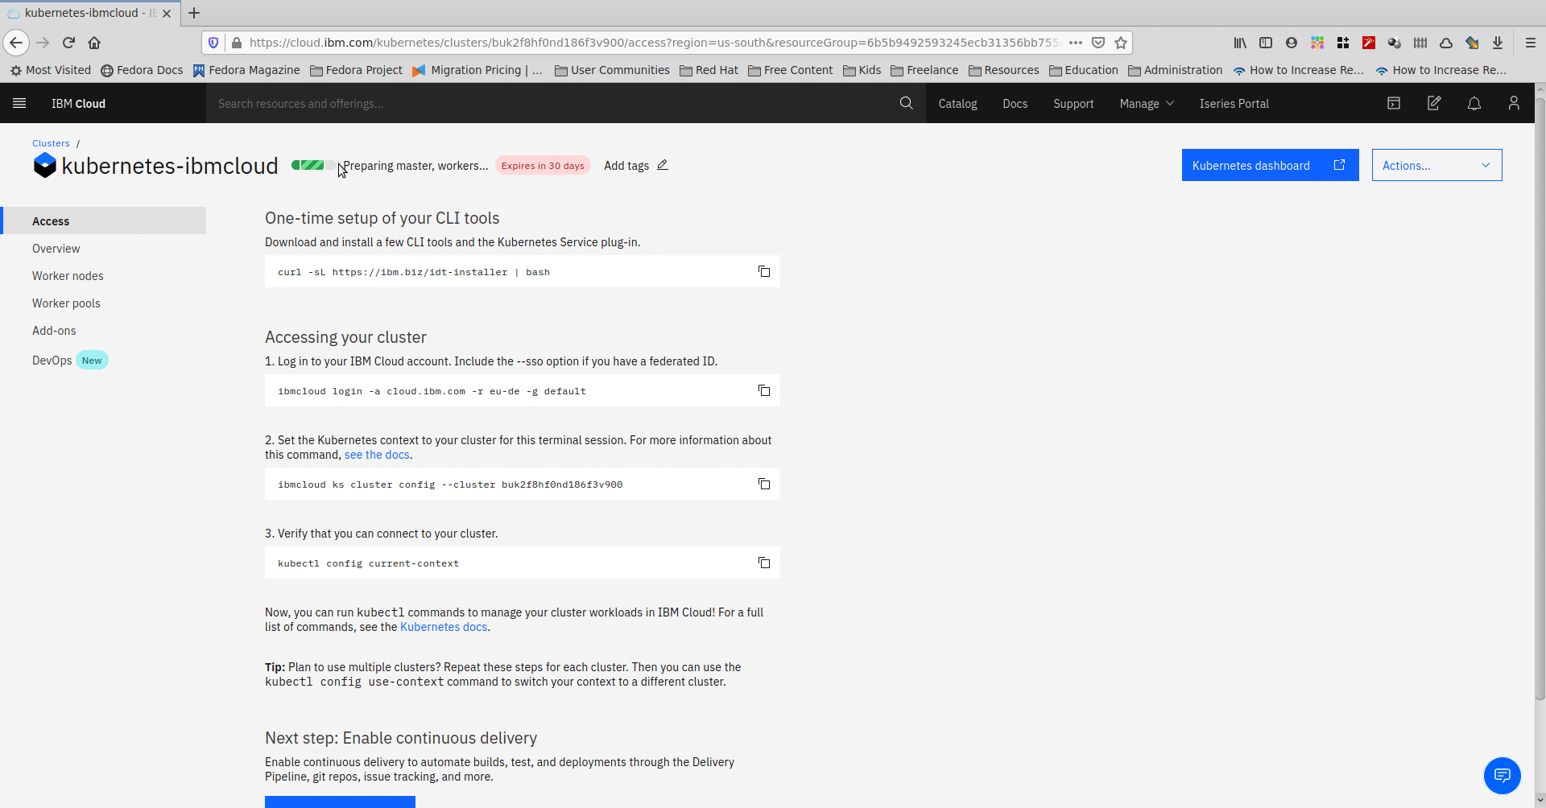Open the Docs header link
This screenshot has height=808, width=1546.
[x=1015, y=103]
